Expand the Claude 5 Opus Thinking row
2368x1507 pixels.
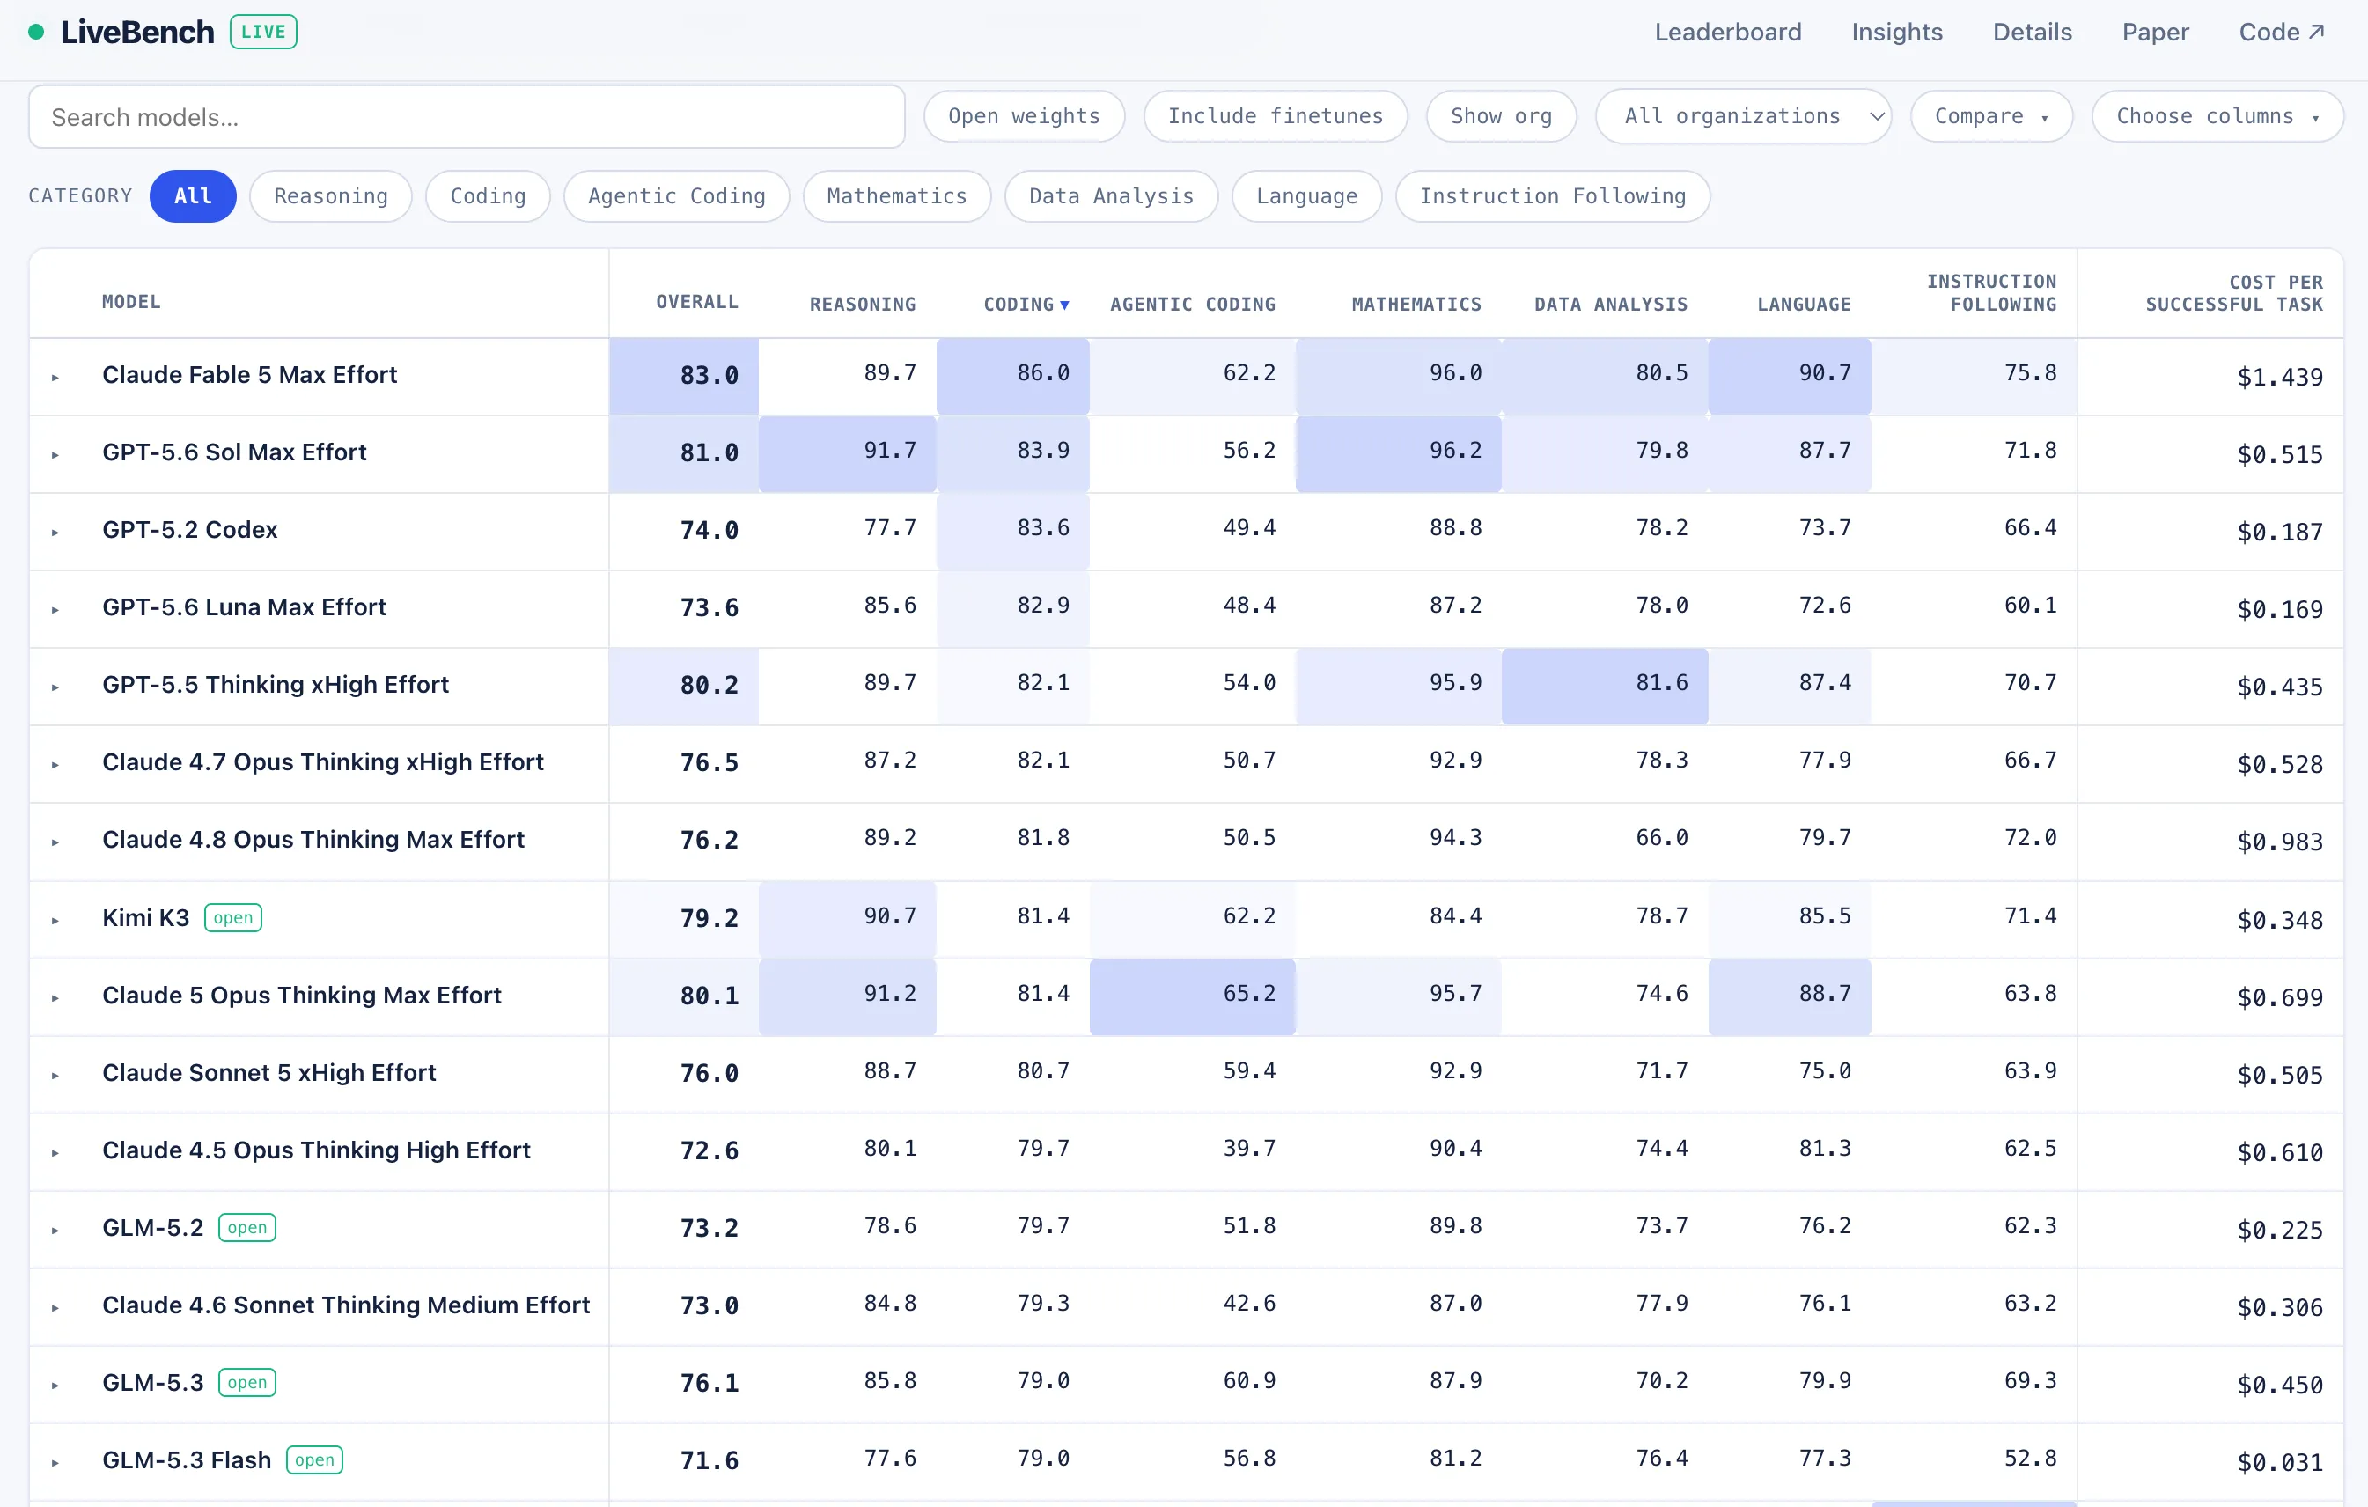point(55,999)
